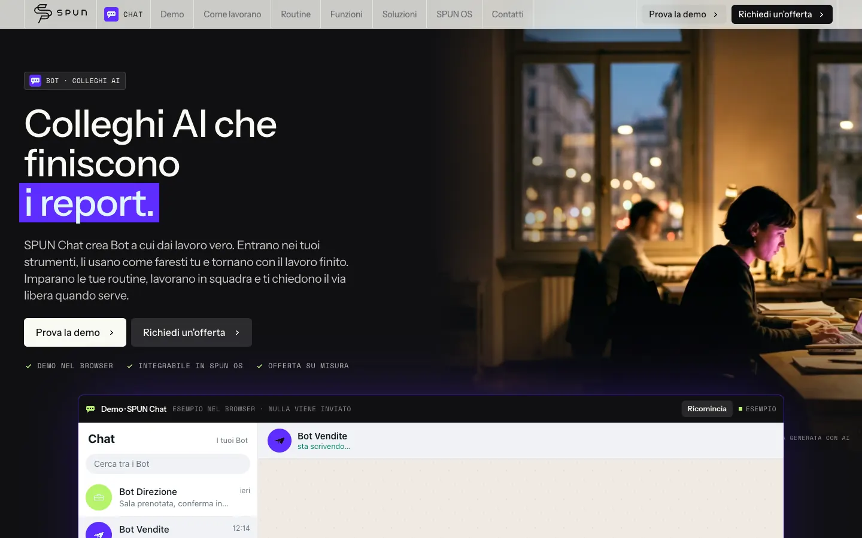This screenshot has width=862, height=538.
Task: Click the SPUN logo in the header
Action: (60, 13)
